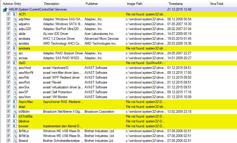Uncheck the ACPI autorun entry

click(x=9, y=14)
